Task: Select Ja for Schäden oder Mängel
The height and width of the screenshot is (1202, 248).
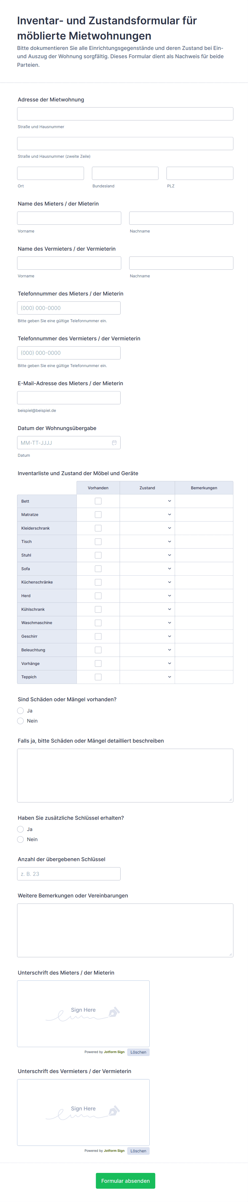Action: click(21, 711)
